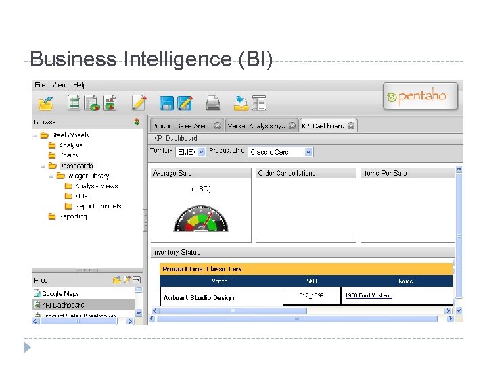The image size is (487, 365).
Task: Click the Vendor column header
Action: (221, 281)
